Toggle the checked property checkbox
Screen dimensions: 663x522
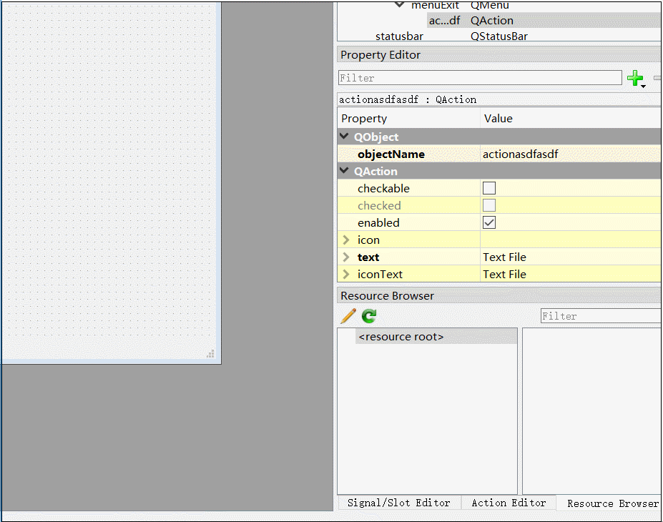[x=488, y=205]
